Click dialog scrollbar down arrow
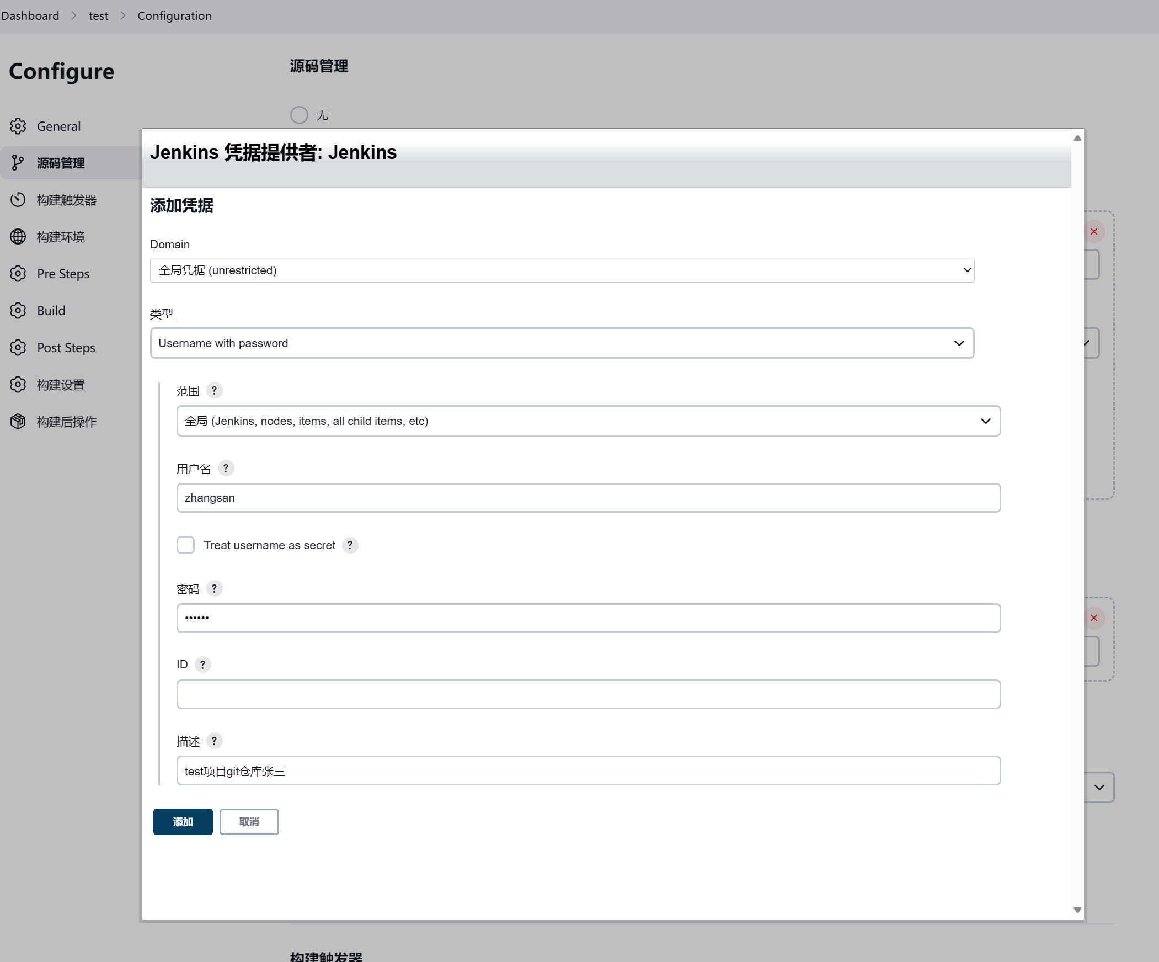 click(x=1077, y=910)
